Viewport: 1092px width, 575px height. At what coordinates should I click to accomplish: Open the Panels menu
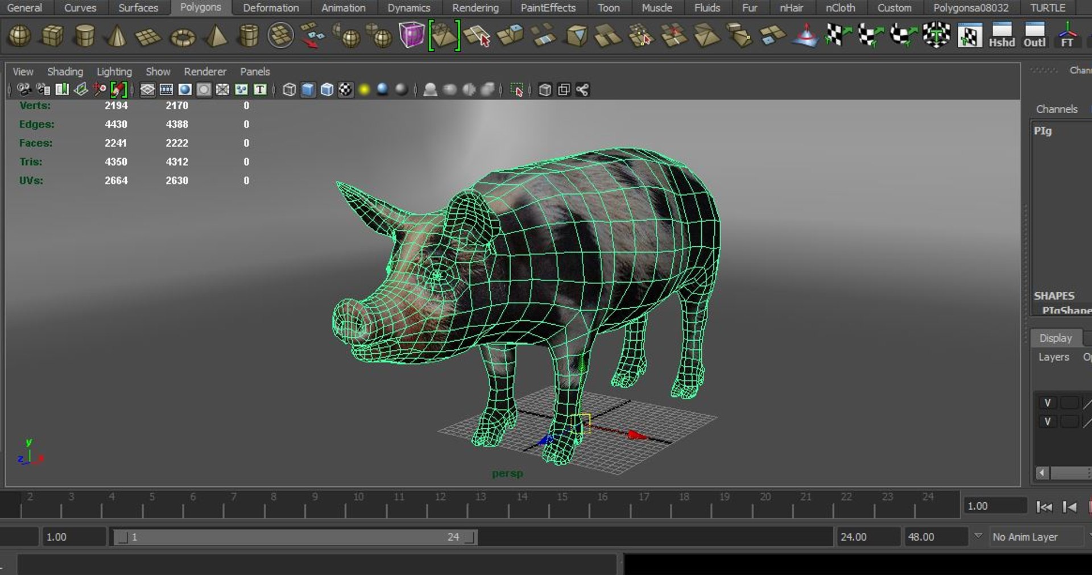click(255, 72)
